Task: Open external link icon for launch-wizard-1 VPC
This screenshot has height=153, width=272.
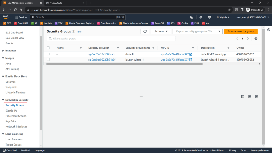Action: click(191, 60)
